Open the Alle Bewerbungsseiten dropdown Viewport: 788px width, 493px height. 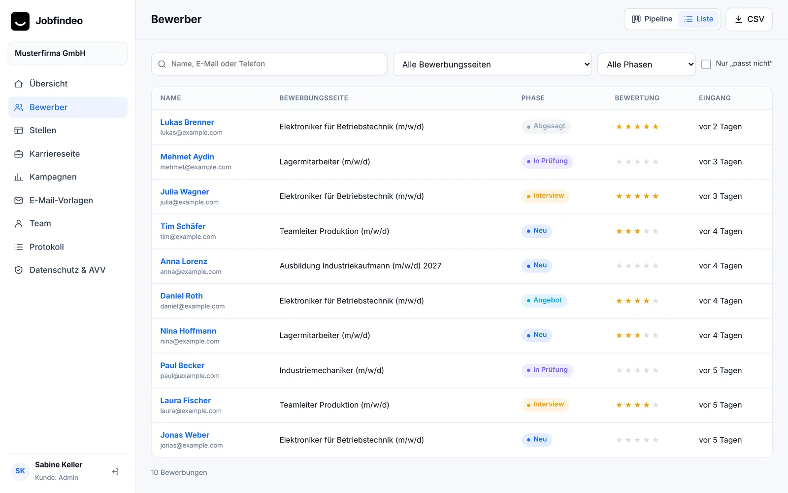492,65
